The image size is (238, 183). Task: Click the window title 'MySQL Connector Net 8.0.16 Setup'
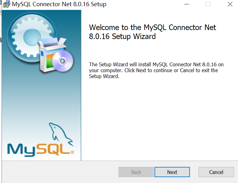coord(59,4)
